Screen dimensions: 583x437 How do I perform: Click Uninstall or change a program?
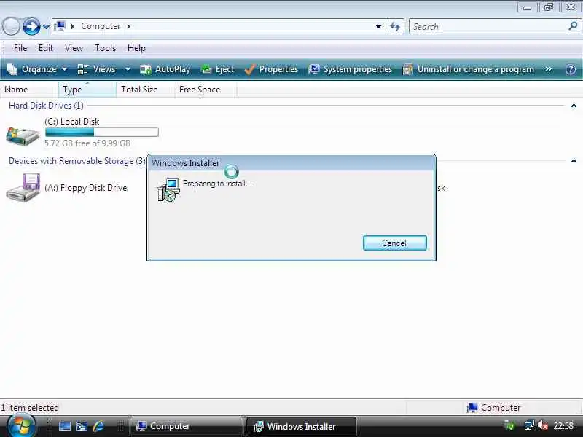click(x=468, y=69)
